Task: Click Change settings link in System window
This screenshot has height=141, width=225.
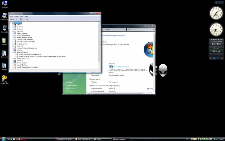Action: point(150,89)
